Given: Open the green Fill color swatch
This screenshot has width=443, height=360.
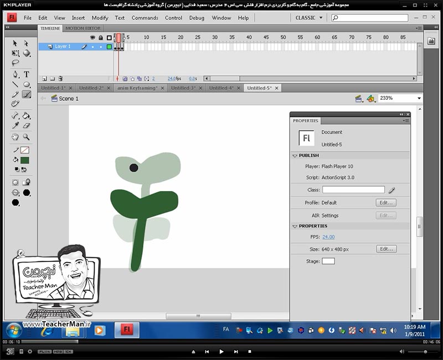Looking at the screenshot, I should click(24, 160).
